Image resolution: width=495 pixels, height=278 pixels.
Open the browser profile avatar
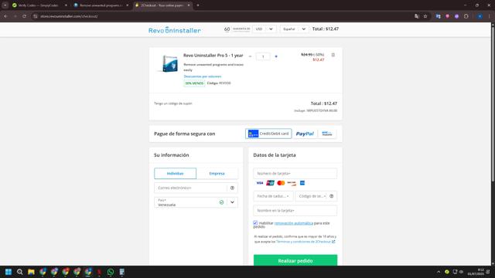[480, 16]
